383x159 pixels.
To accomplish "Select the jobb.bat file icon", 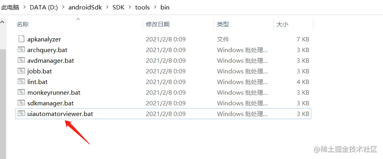I will click(21, 71).
